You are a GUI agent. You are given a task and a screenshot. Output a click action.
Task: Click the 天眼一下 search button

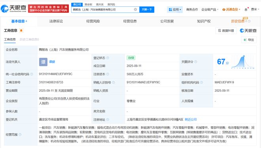tap(147, 9)
